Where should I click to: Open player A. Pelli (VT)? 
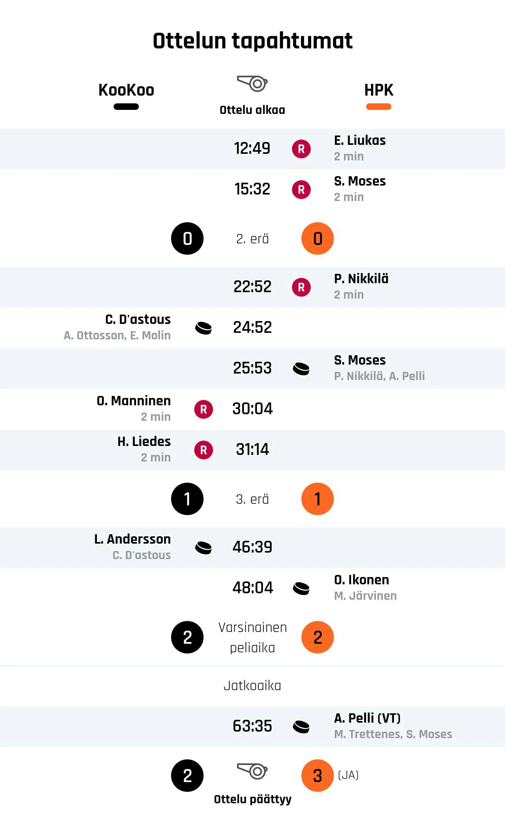click(x=367, y=718)
